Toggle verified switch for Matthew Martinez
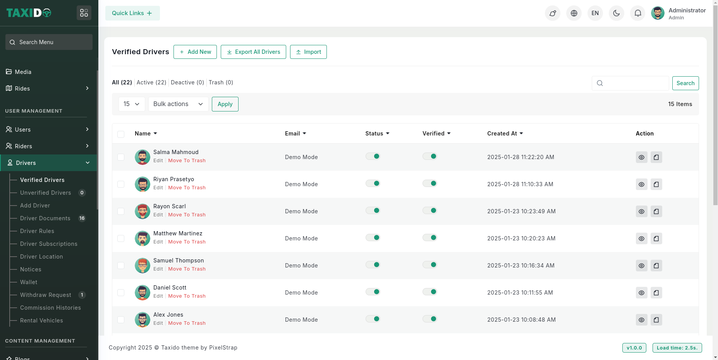Viewport: 718px width, 360px height. (430, 238)
